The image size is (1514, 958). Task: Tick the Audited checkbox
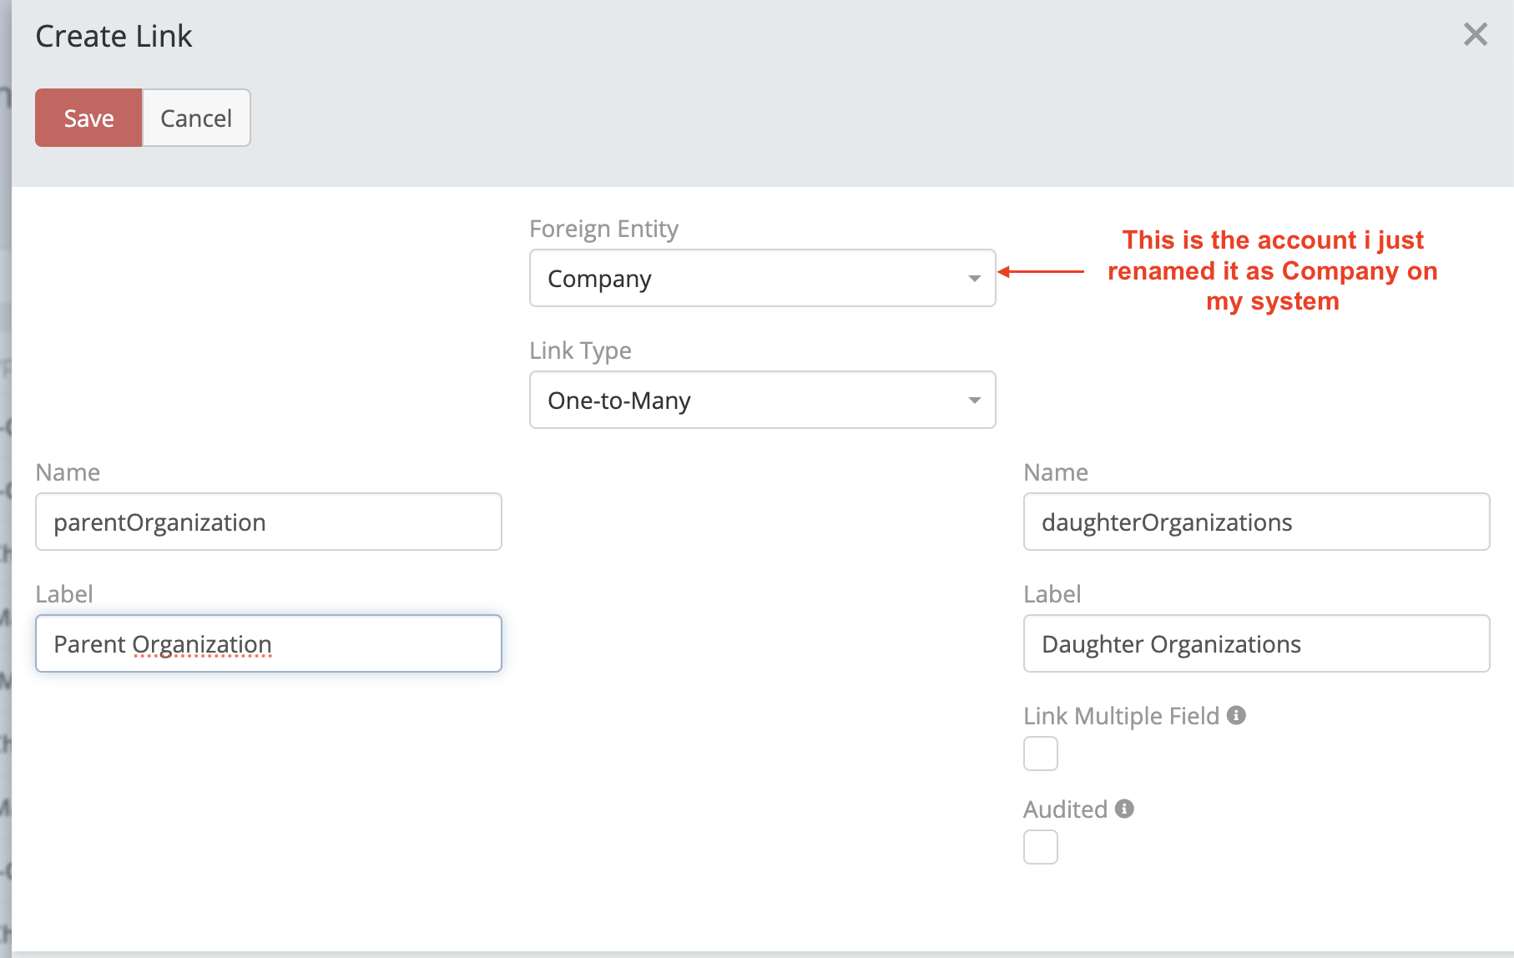(1040, 847)
